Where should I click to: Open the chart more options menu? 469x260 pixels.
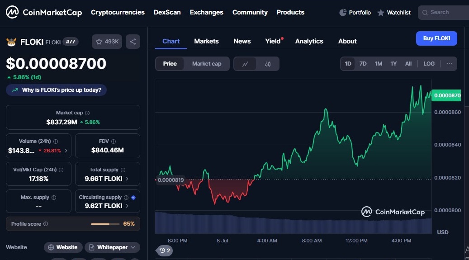click(449, 64)
